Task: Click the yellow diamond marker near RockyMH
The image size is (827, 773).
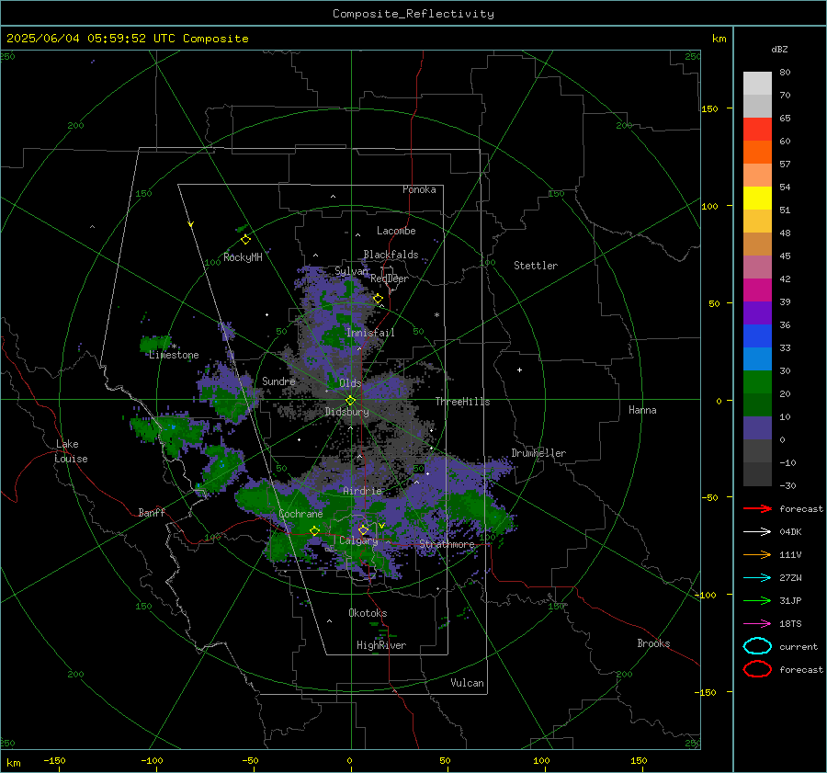Action: [x=245, y=240]
